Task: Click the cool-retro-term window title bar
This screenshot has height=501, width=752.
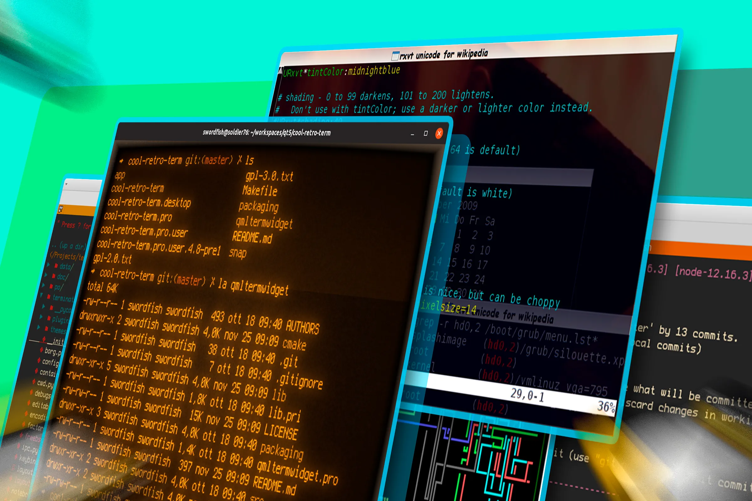Action: coord(266,132)
